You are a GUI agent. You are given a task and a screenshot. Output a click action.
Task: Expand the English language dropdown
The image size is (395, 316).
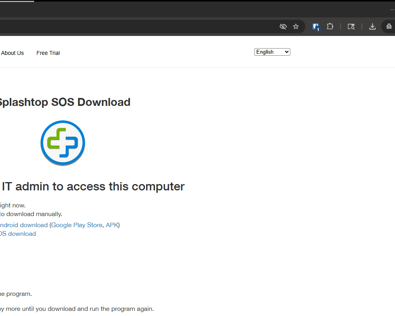pos(272,52)
